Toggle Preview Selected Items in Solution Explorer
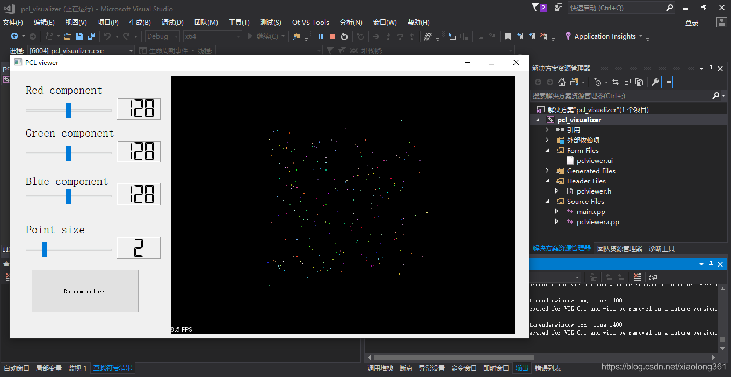 pos(667,82)
